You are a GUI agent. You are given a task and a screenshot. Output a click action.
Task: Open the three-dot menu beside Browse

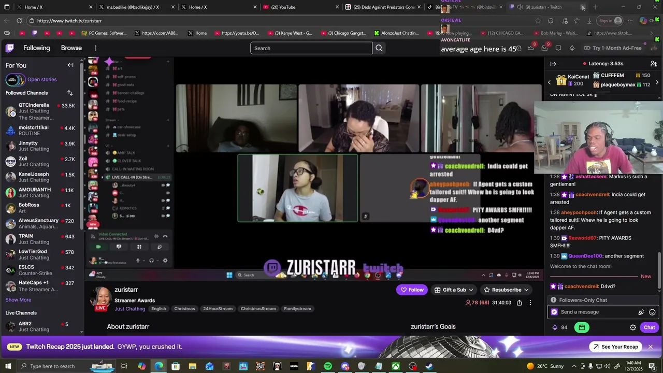coord(95,48)
